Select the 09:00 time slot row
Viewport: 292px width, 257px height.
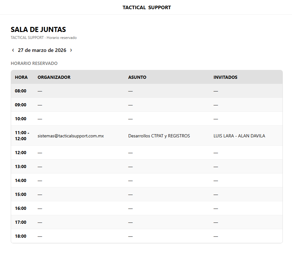[147, 105]
